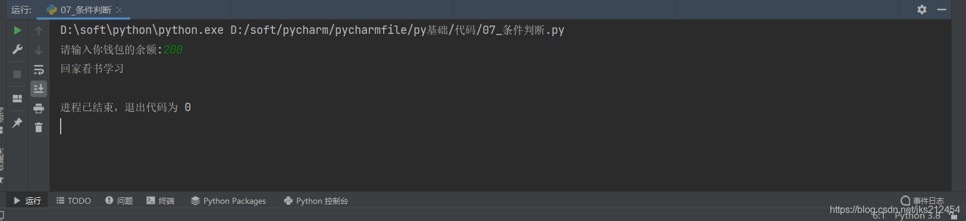Toggle soft-wrap in run console

(39, 70)
